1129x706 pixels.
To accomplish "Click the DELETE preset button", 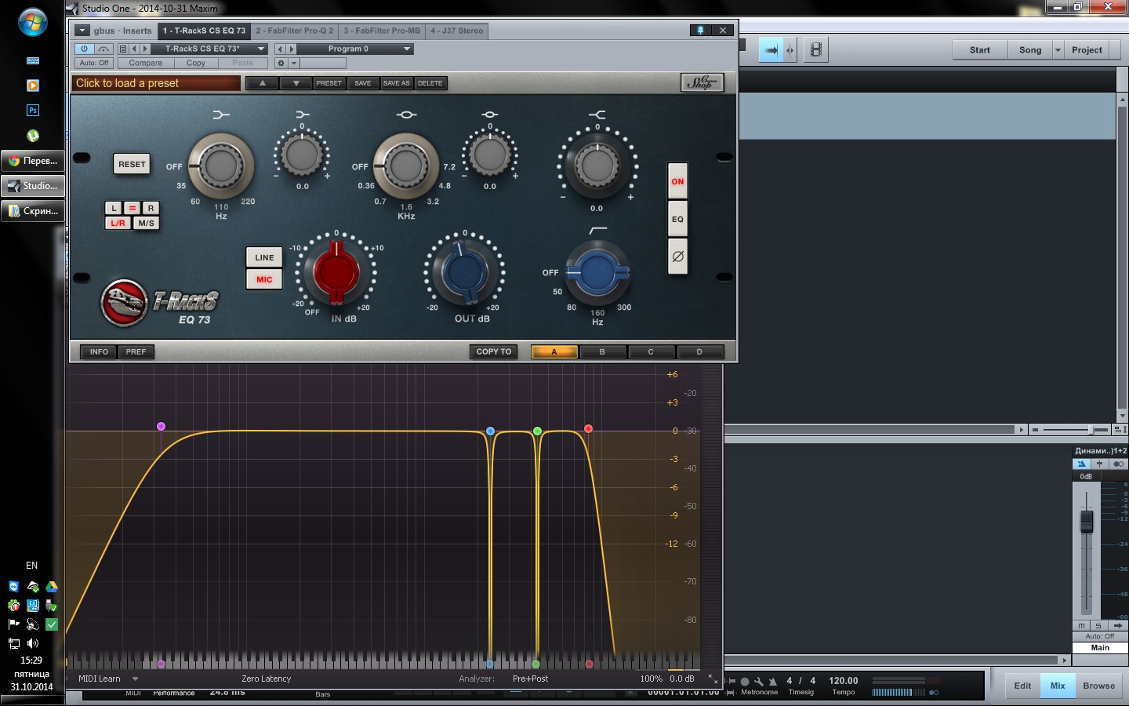I will [430, 83].
